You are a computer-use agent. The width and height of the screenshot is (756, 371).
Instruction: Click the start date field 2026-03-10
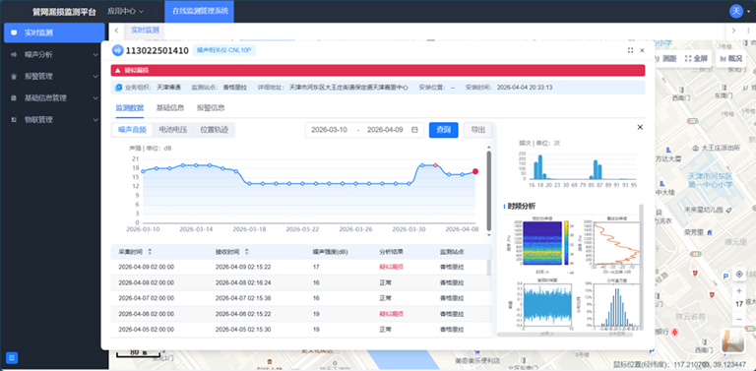tap(330, 130)
